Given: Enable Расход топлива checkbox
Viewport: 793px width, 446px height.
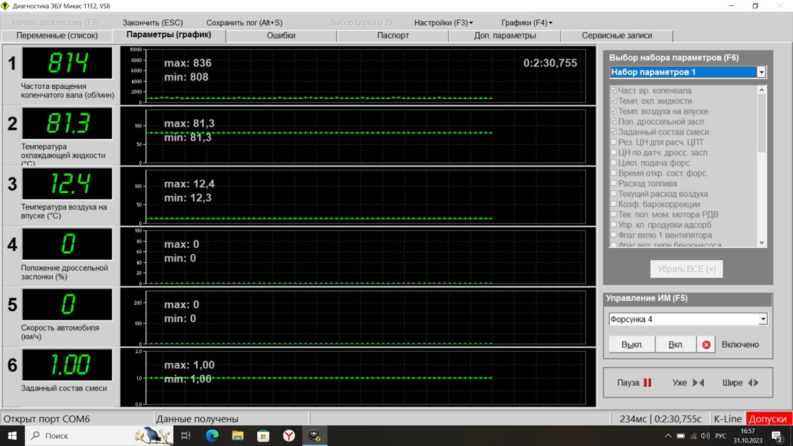Looking at the screenshot, I should pos(614,183).
